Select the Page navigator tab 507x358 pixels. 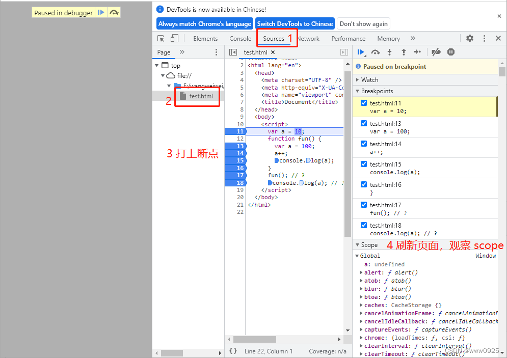(164, 52)
